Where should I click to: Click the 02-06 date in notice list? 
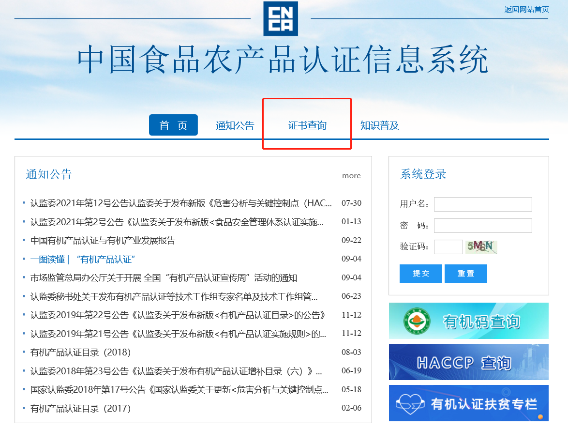click(351, 408)
